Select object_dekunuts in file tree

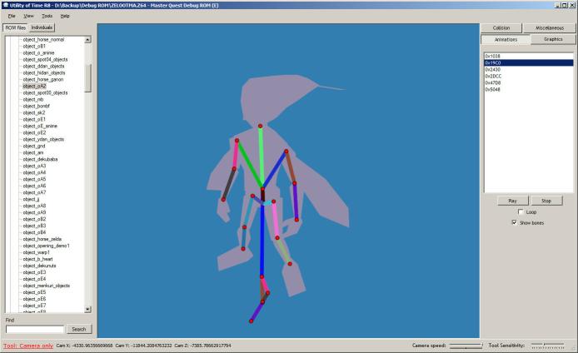(x=39, y=266)
